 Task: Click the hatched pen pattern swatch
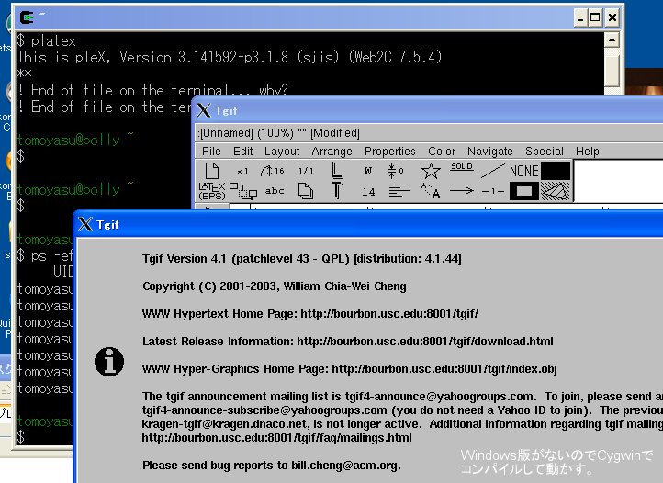(x=556, y=191)
